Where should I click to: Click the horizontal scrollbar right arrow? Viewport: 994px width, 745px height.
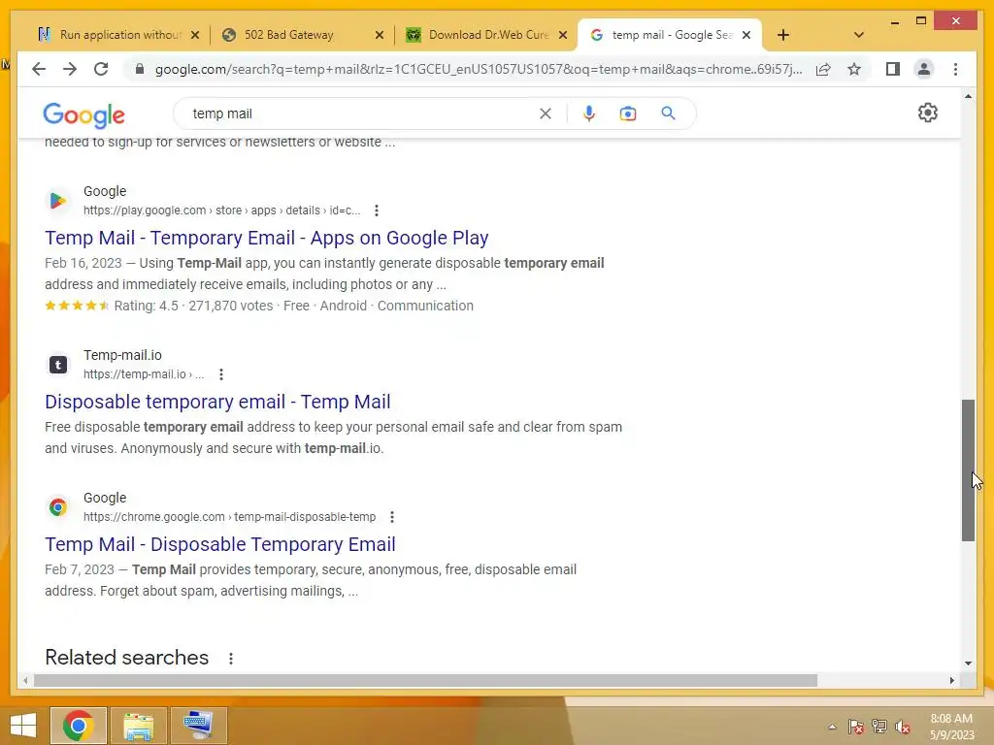point(951,680)
